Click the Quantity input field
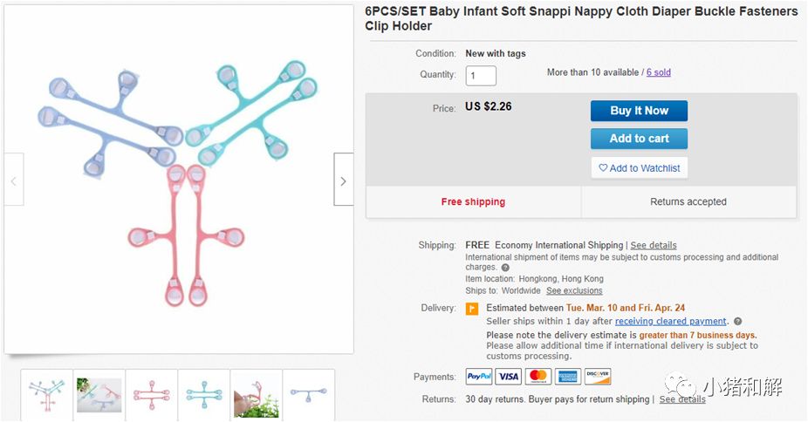 481,76
